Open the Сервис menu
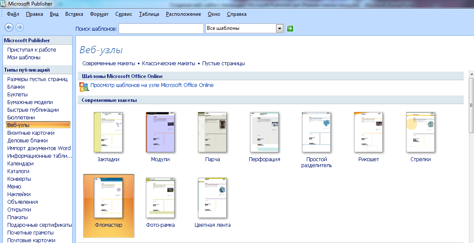 (x=124, y=14)
